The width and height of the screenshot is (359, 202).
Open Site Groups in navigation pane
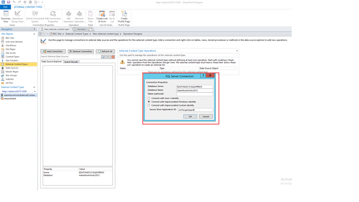pos(11,75)
